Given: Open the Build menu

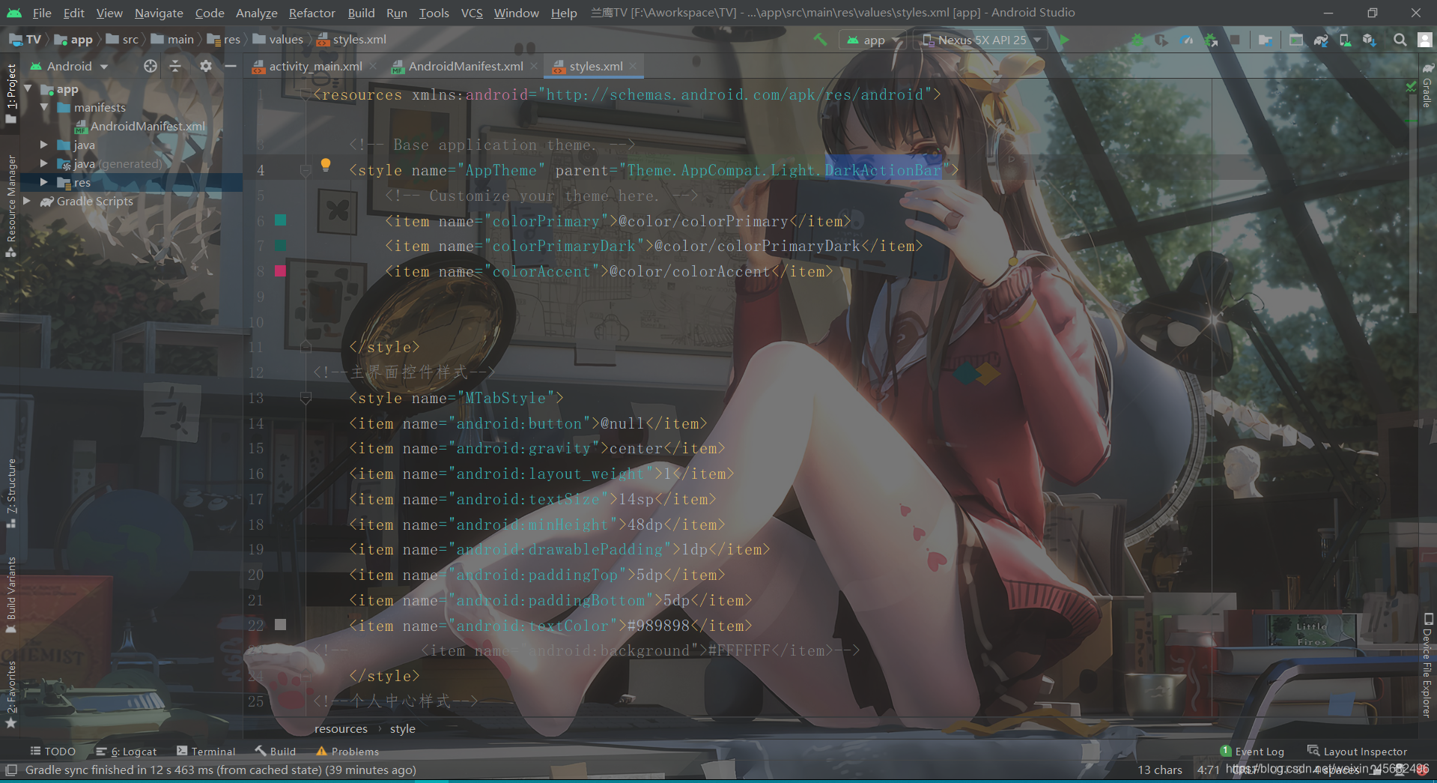Looking at the screenshot, I should tap(361, 13).
